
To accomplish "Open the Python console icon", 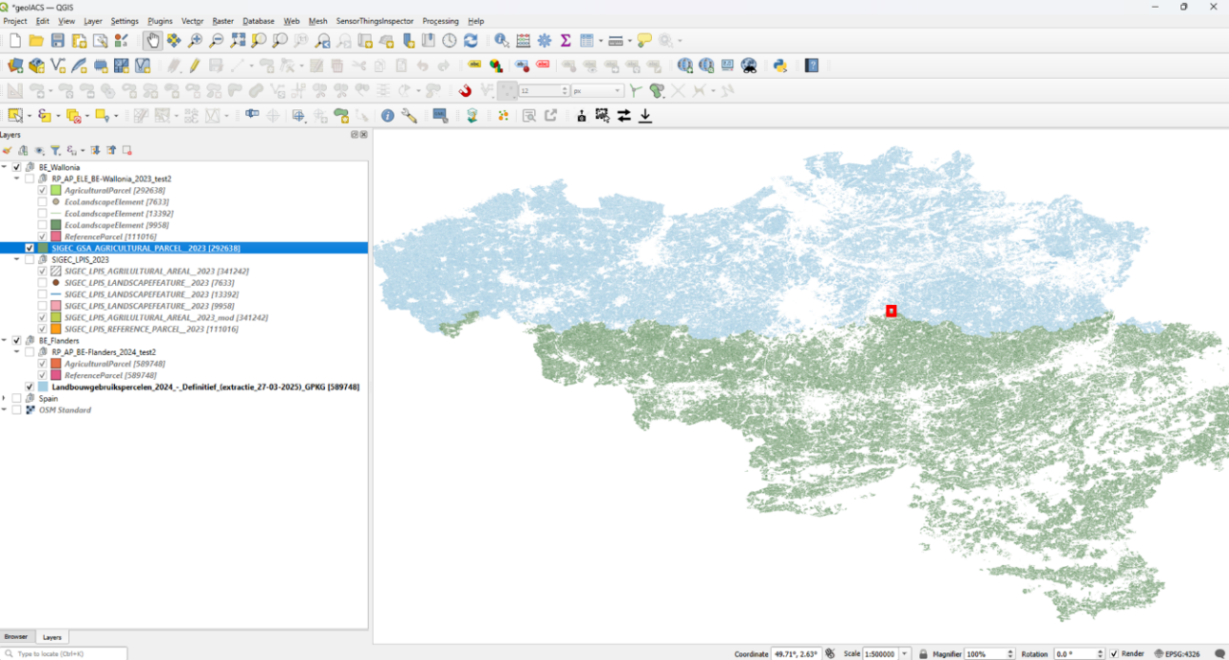I will 780,66.
